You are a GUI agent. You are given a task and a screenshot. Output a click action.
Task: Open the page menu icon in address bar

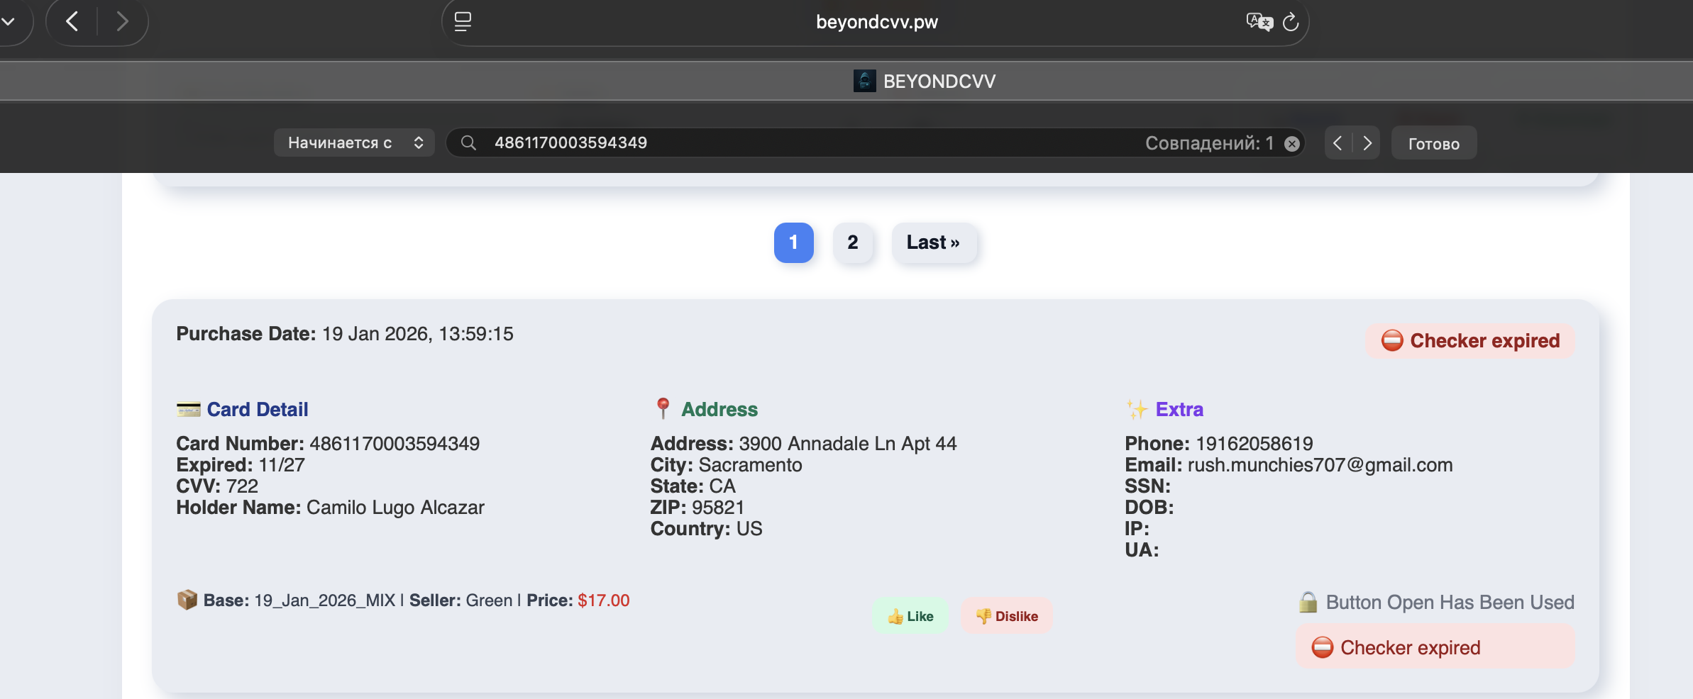[x=463, y=21]
